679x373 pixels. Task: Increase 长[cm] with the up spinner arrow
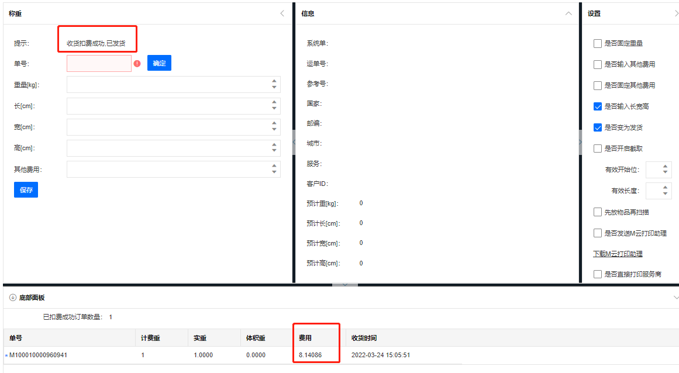click(274, 102)
